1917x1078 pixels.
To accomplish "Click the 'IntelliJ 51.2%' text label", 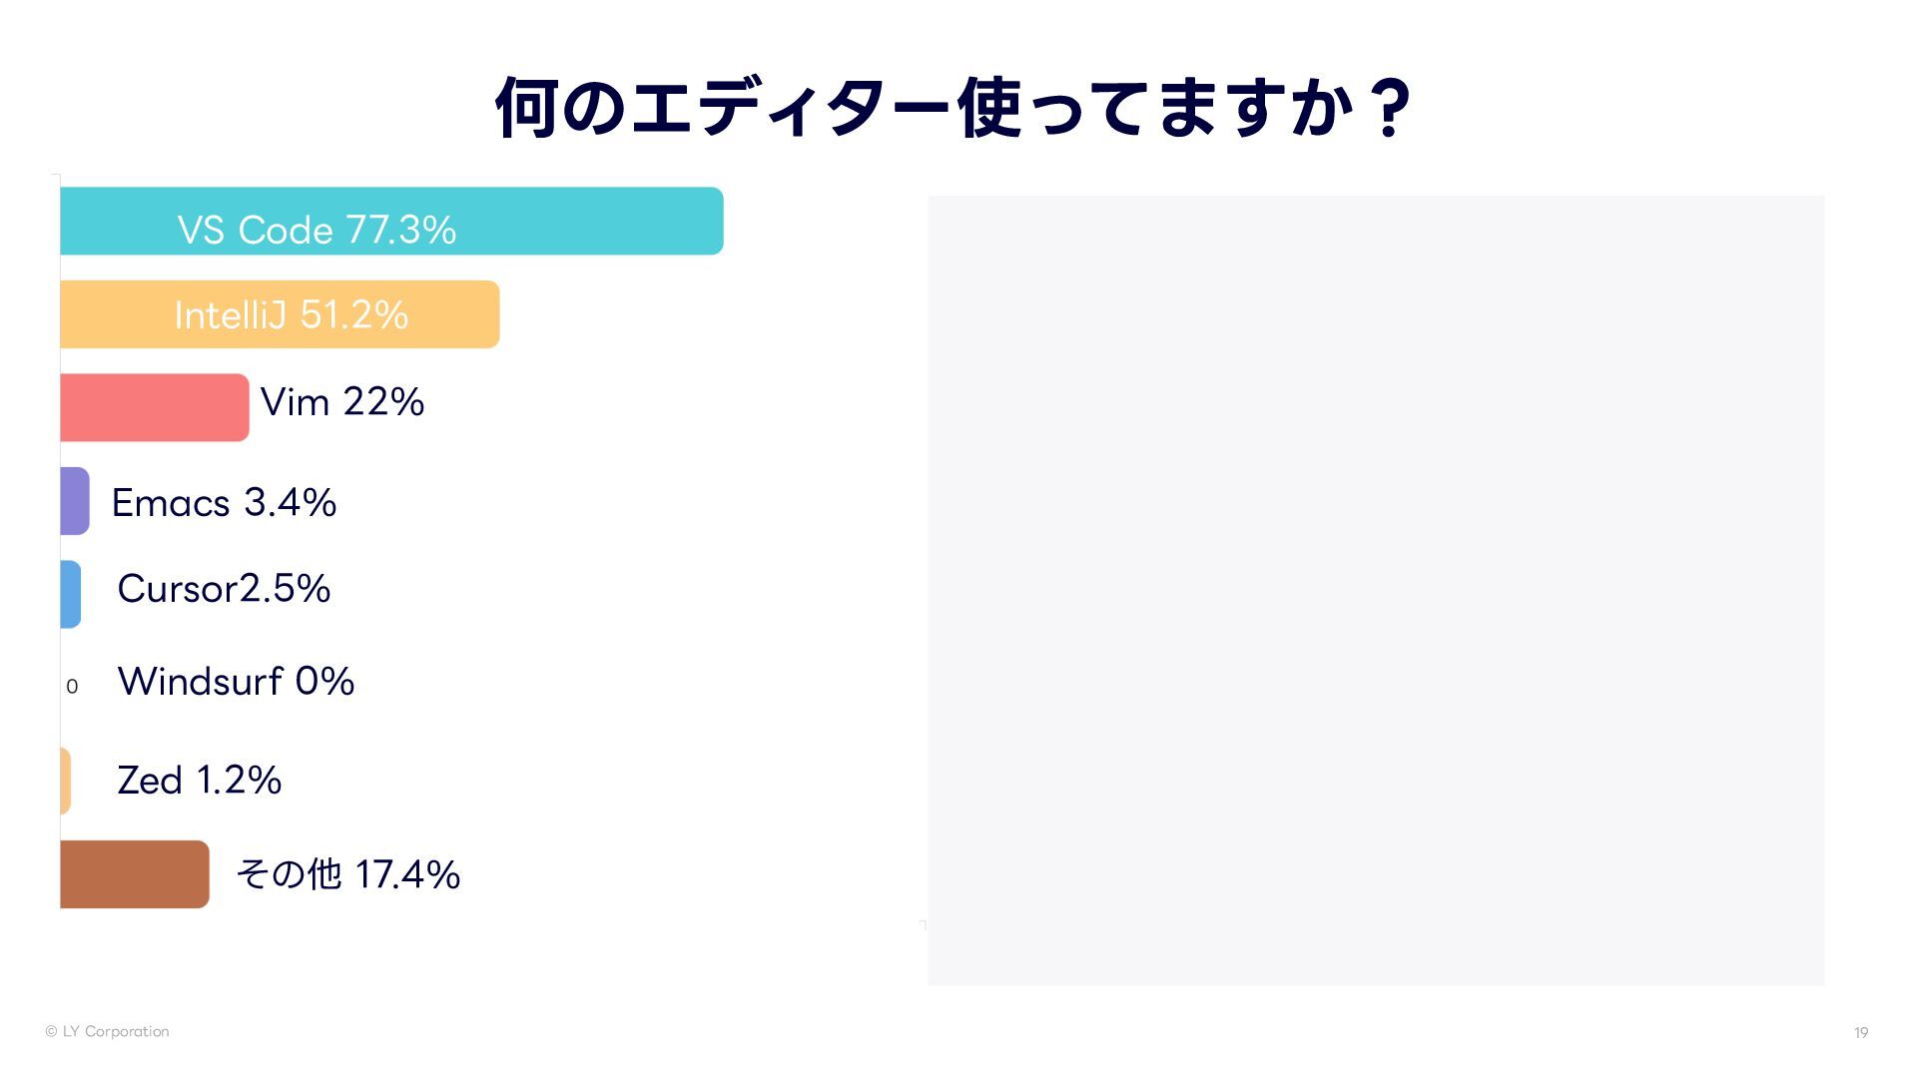I will (x=291, y=315).
